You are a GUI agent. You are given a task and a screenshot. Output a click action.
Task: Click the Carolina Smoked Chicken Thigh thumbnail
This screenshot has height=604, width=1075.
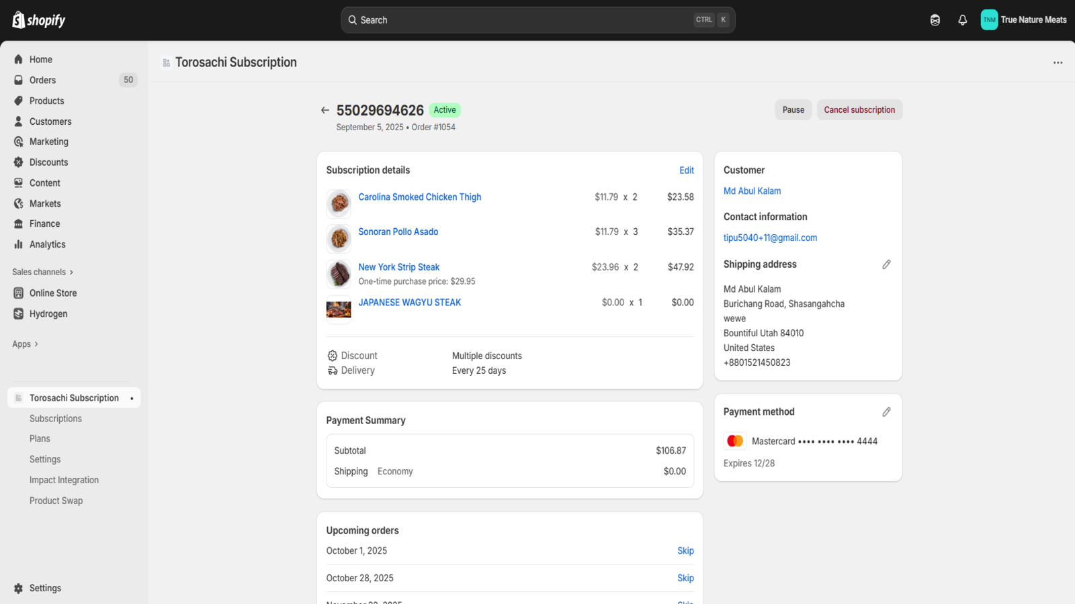click(339, 203)
